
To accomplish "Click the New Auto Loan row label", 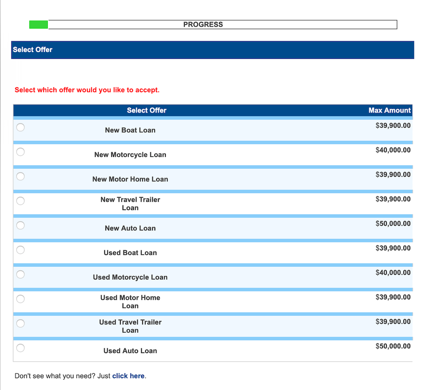I will 130,228.
